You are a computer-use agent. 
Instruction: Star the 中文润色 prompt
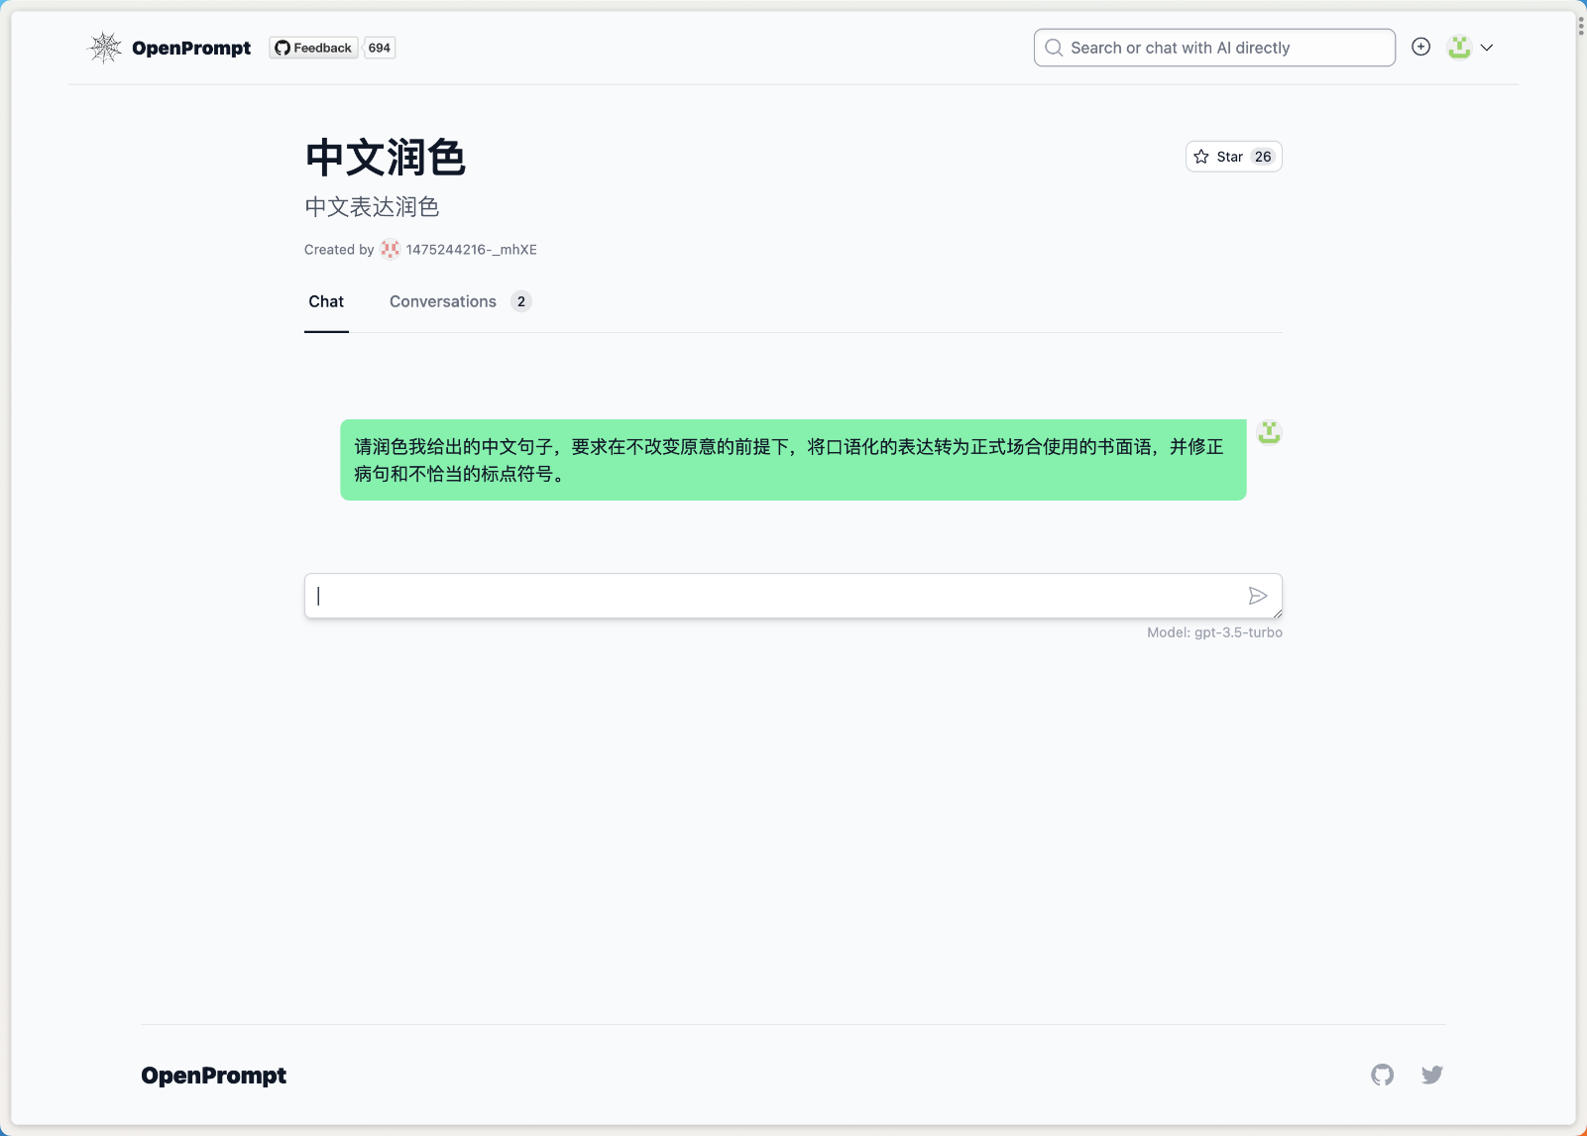tap(1232, 156)
